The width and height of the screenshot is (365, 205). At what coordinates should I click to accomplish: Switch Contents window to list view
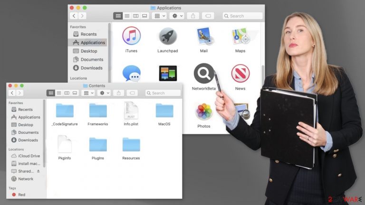click(59, 93)
